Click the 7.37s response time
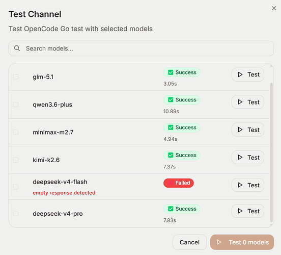Viewport: 281px width, 255px height. click(170, 167)
